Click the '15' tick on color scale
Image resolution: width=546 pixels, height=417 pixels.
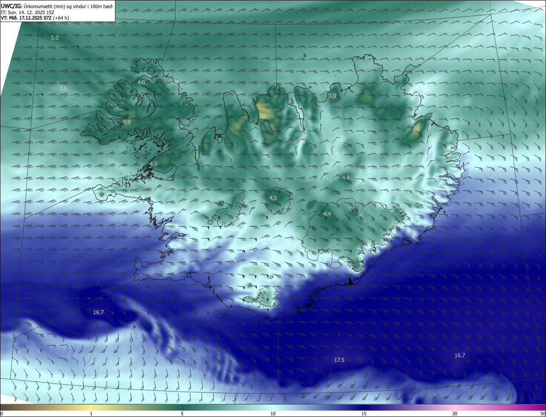click(364, 414)
